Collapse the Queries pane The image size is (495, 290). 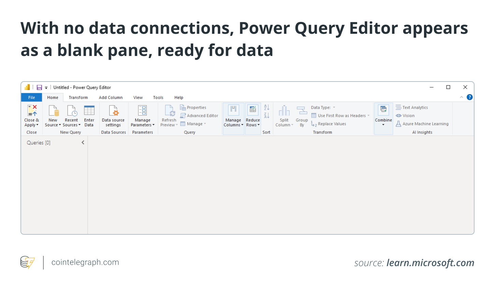pyautogui.click(x=83, y=143)
